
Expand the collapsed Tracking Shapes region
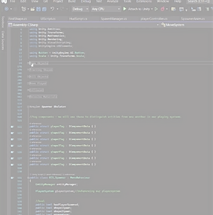tap(28, 70)
